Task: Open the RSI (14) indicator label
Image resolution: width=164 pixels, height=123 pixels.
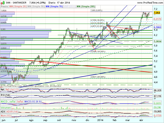Action: (x=5, y=95)
